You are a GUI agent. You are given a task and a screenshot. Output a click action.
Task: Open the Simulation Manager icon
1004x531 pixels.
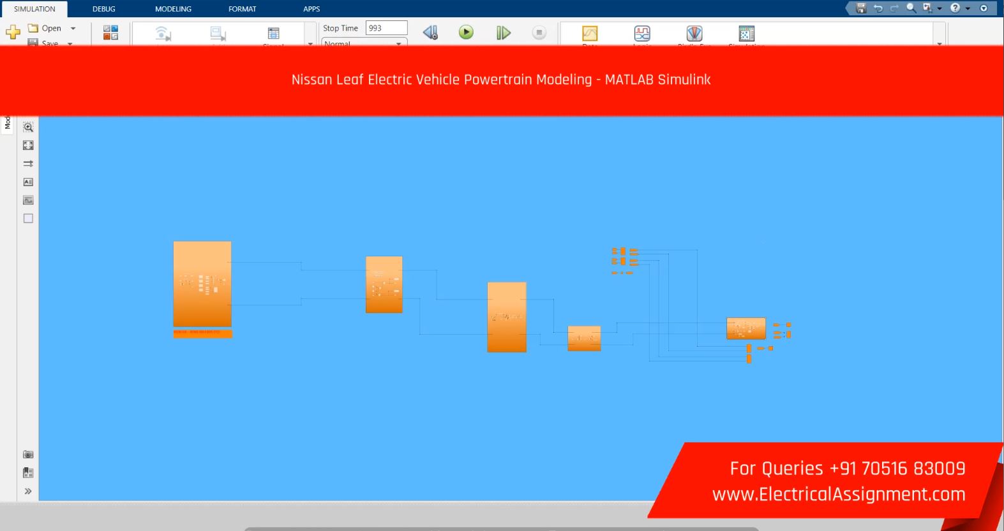[747, 33]
